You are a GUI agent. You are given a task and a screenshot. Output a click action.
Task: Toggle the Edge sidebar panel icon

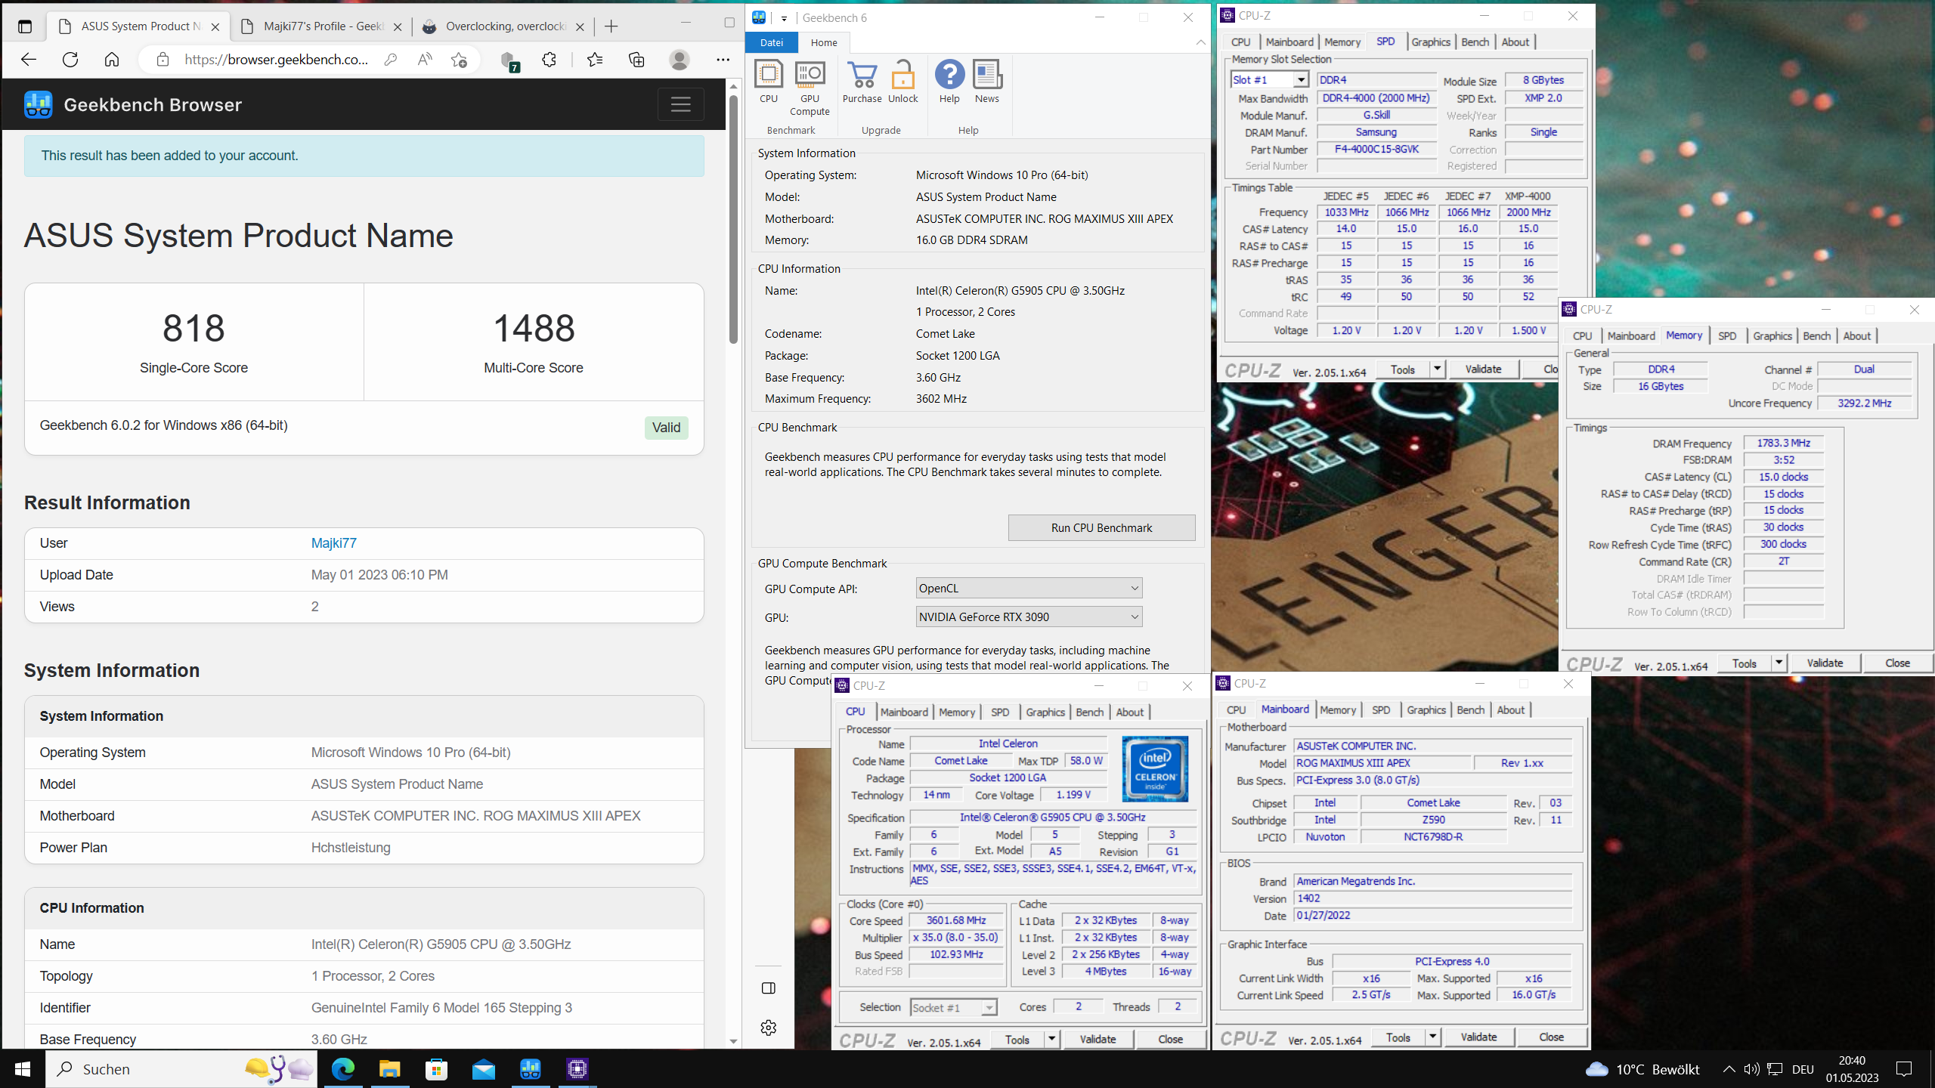coord(769,988)
